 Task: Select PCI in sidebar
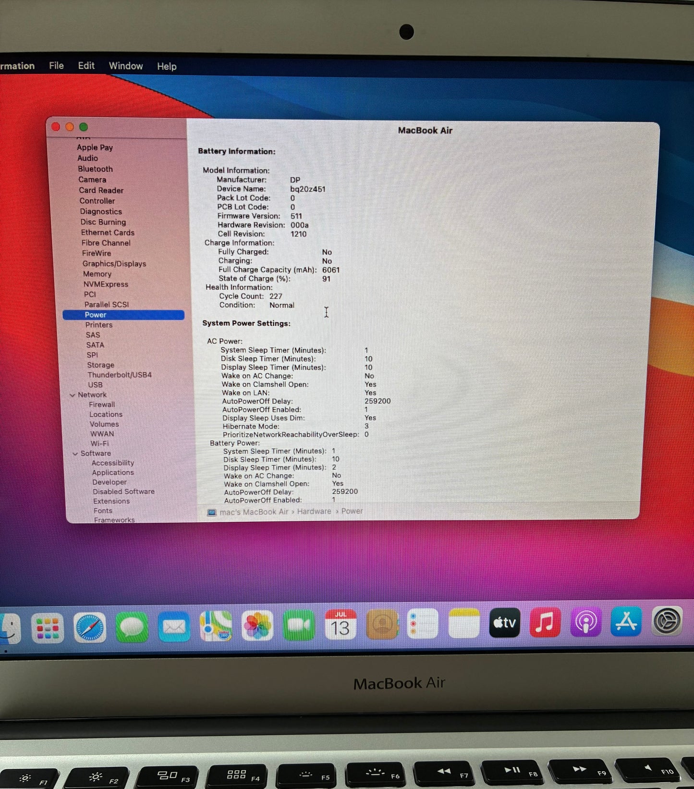coord(90,295)
